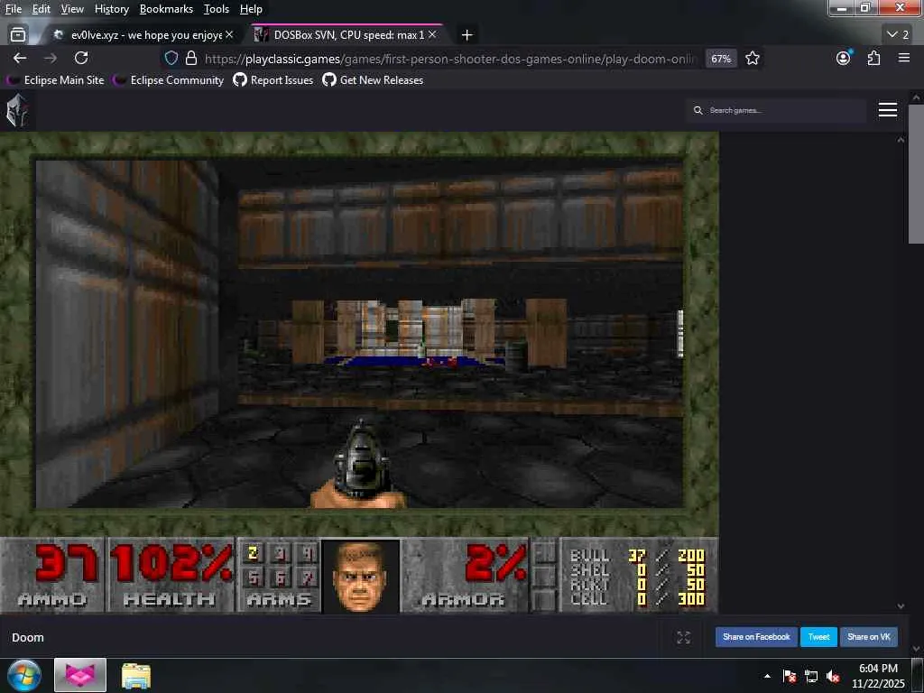Click the AMMO counter showing 37

[52, 575]
